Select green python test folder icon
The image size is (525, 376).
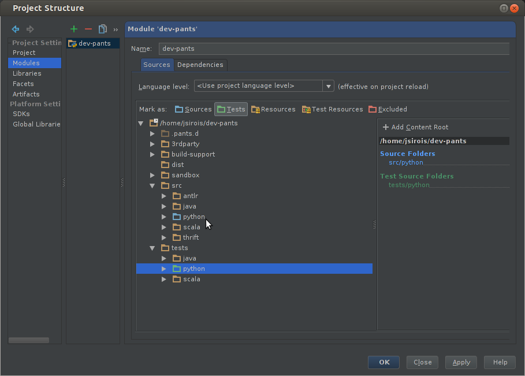pyautogui.click(x=177, y=269)
